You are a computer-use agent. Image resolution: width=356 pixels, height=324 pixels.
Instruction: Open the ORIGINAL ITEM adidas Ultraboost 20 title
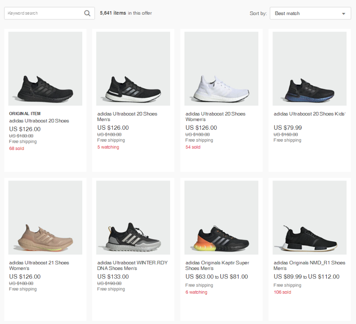pyautogui.click(x=39, y=121)
